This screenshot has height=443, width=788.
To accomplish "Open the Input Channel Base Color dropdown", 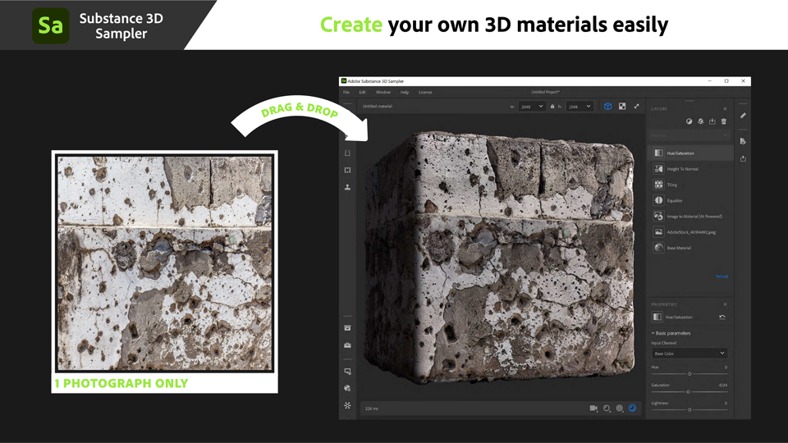I will (689, 353).
